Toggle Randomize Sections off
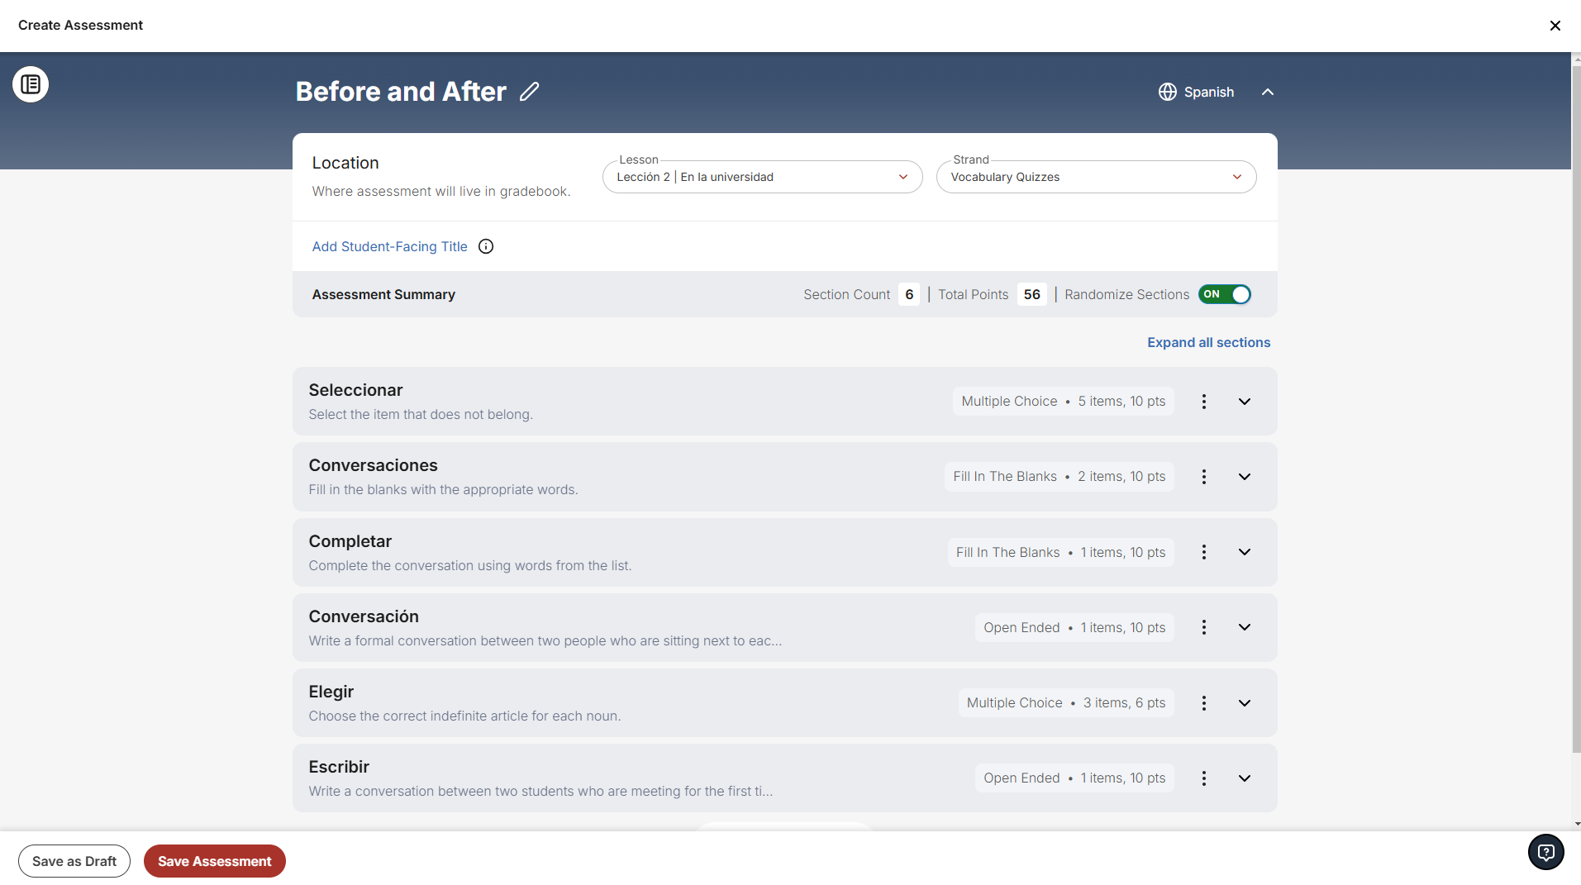The width and height of the screenshot is (1581, 885). [x=1224, y=294]
